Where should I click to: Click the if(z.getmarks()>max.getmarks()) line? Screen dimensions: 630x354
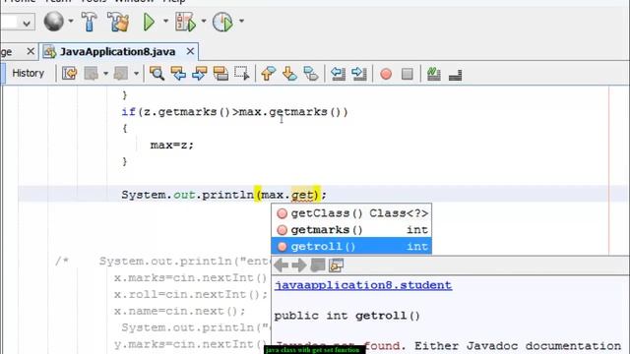click(234, 111)
